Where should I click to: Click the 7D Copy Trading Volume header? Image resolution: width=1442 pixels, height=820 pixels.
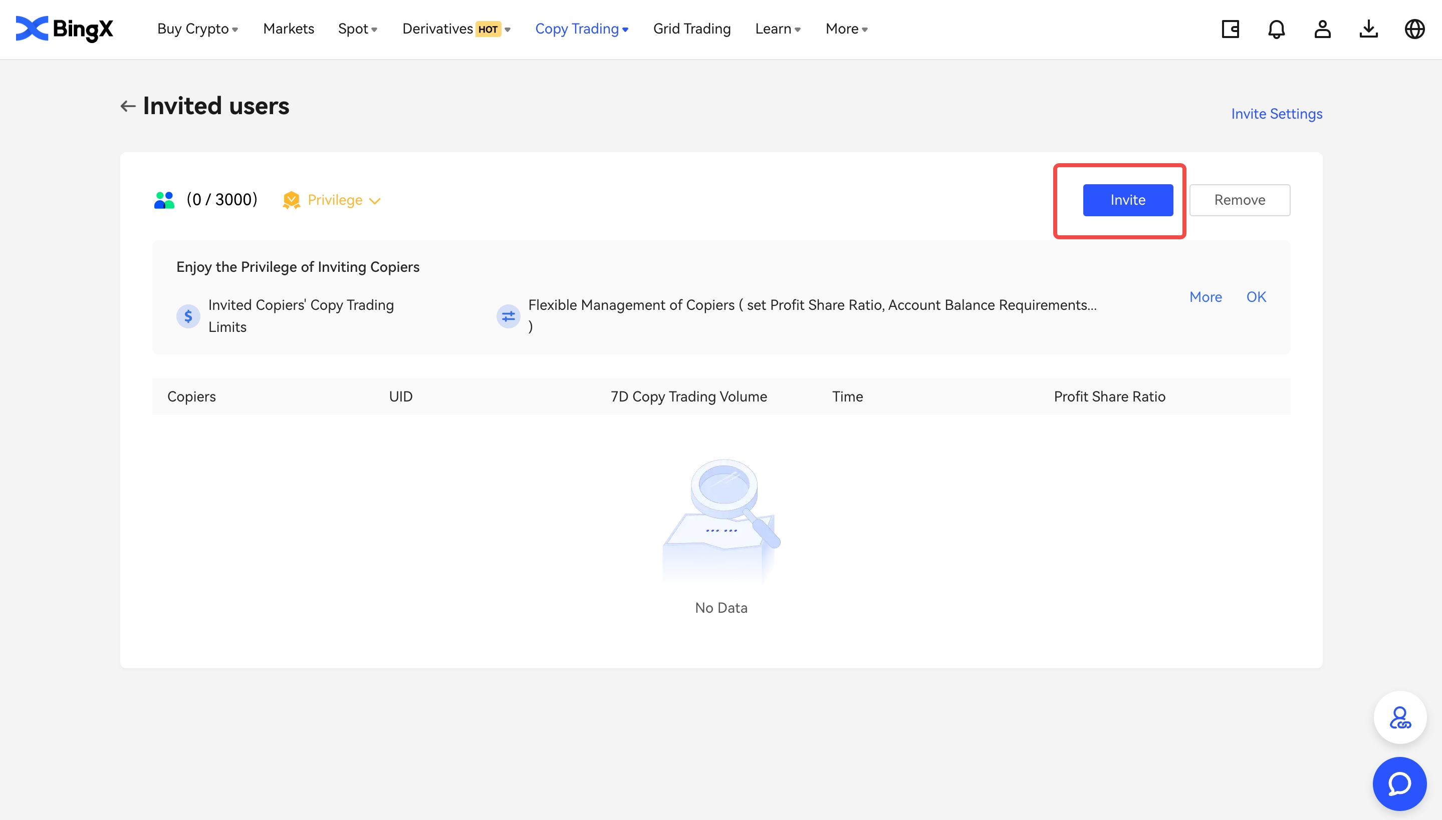tap(688, 396)
